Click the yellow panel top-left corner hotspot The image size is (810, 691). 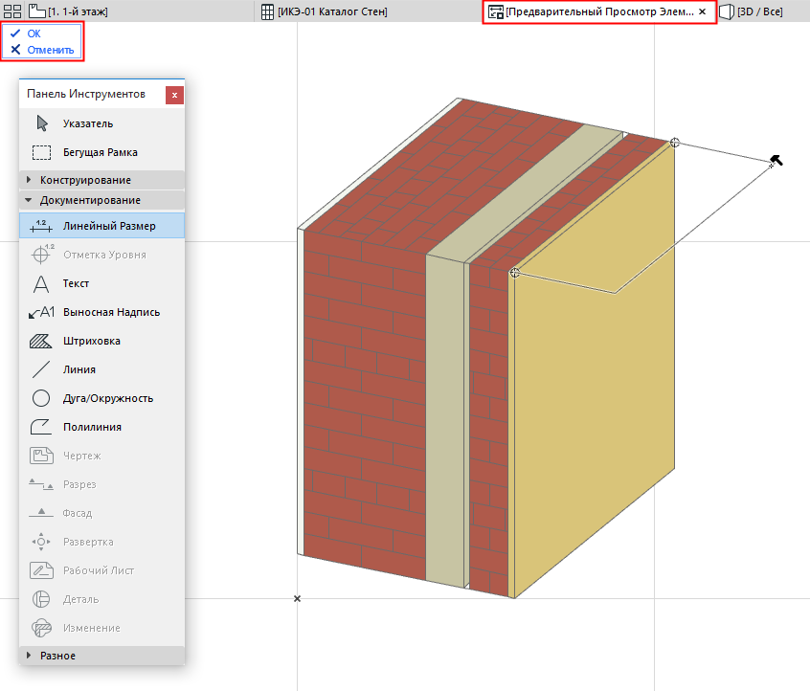[514, 273]
